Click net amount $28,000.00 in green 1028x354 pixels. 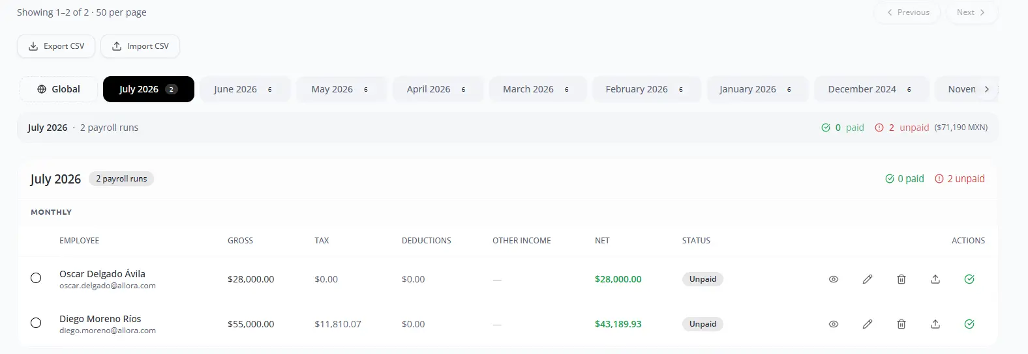click(x=618, y=279)
